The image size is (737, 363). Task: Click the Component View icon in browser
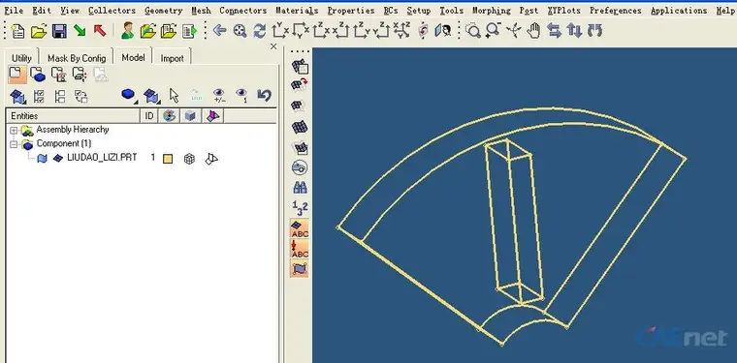tap(38, 75)
